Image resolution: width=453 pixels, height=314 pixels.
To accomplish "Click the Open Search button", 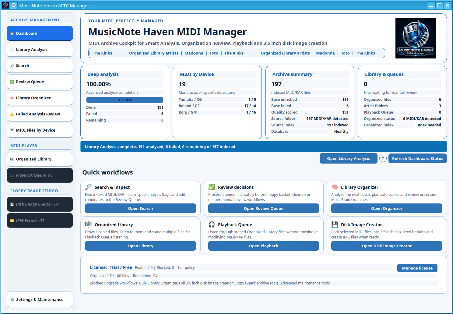I will click(140, 208).
